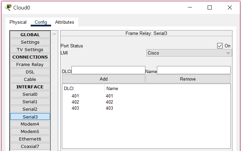Open the DSL connections page
This screenshot has width=241, height=151.
click(30, 72)
